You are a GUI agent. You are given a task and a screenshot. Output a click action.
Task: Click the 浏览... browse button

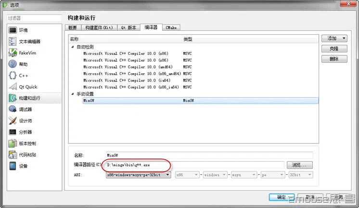300,165
